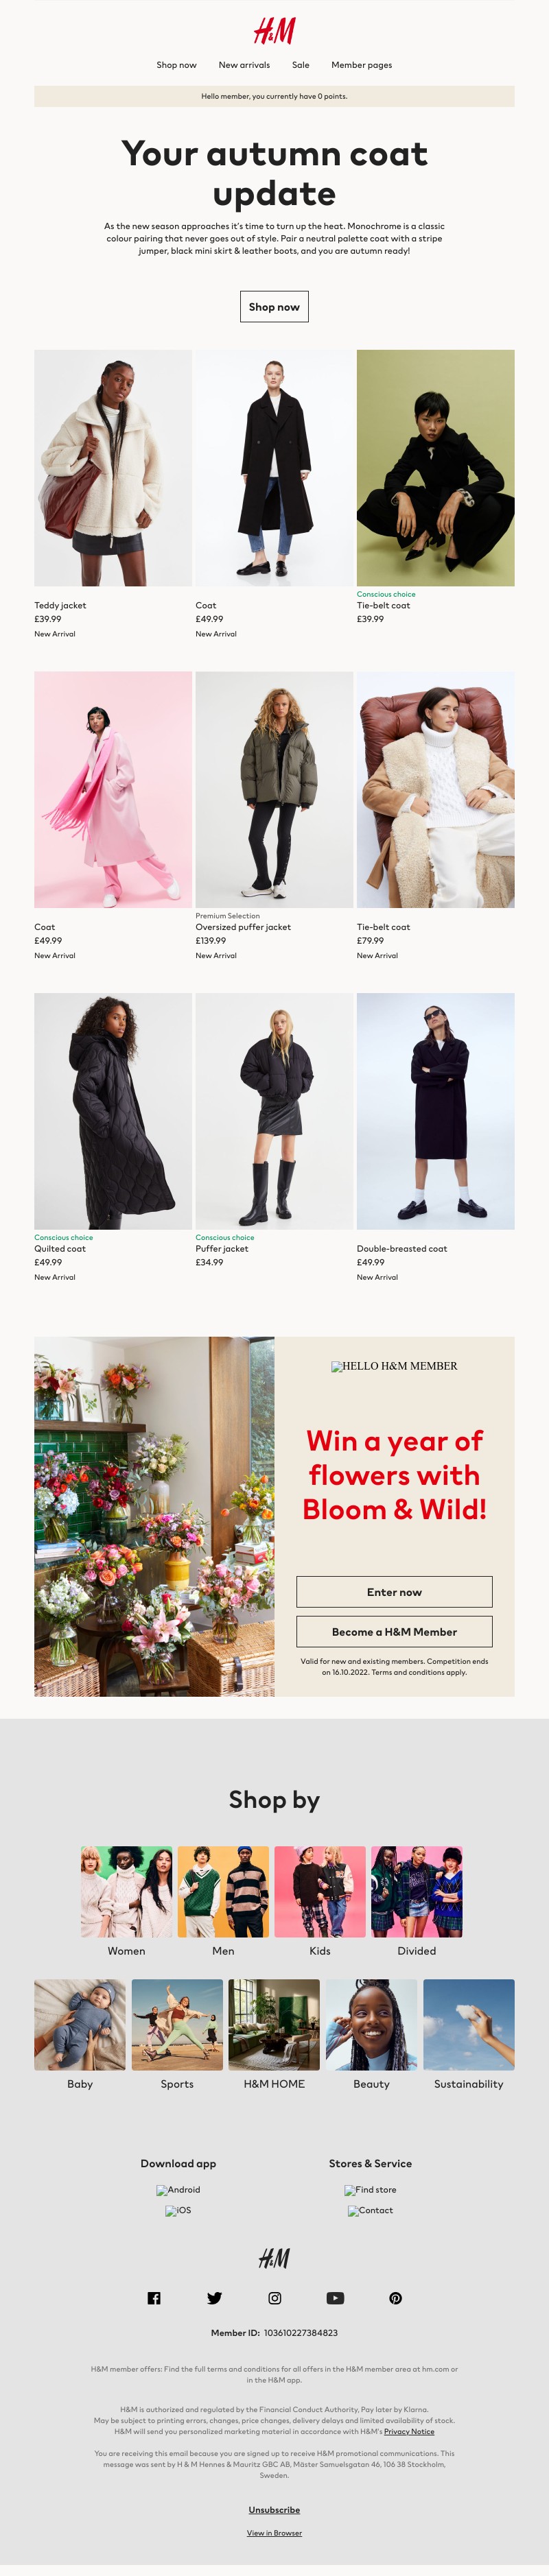This screenshot has width=549, height=2576.
Task: Open the Pinterest social icon
Action: pyautogui.click(x=396, y=2298)
